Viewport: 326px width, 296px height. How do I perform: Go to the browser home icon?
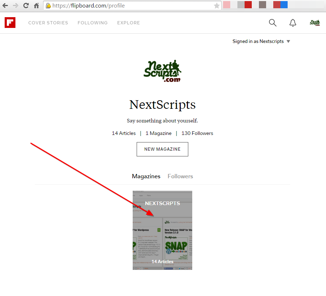click(x=36, y=6)
